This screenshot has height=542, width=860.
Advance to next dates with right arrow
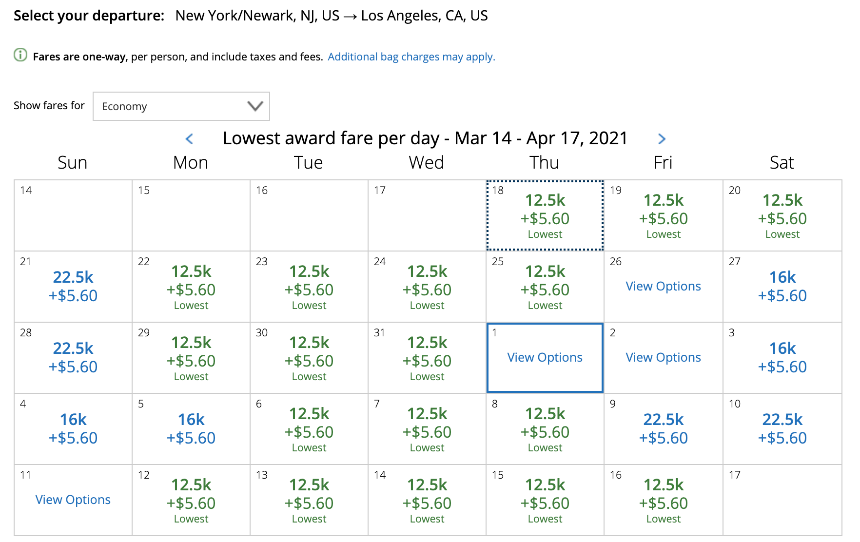662,139
